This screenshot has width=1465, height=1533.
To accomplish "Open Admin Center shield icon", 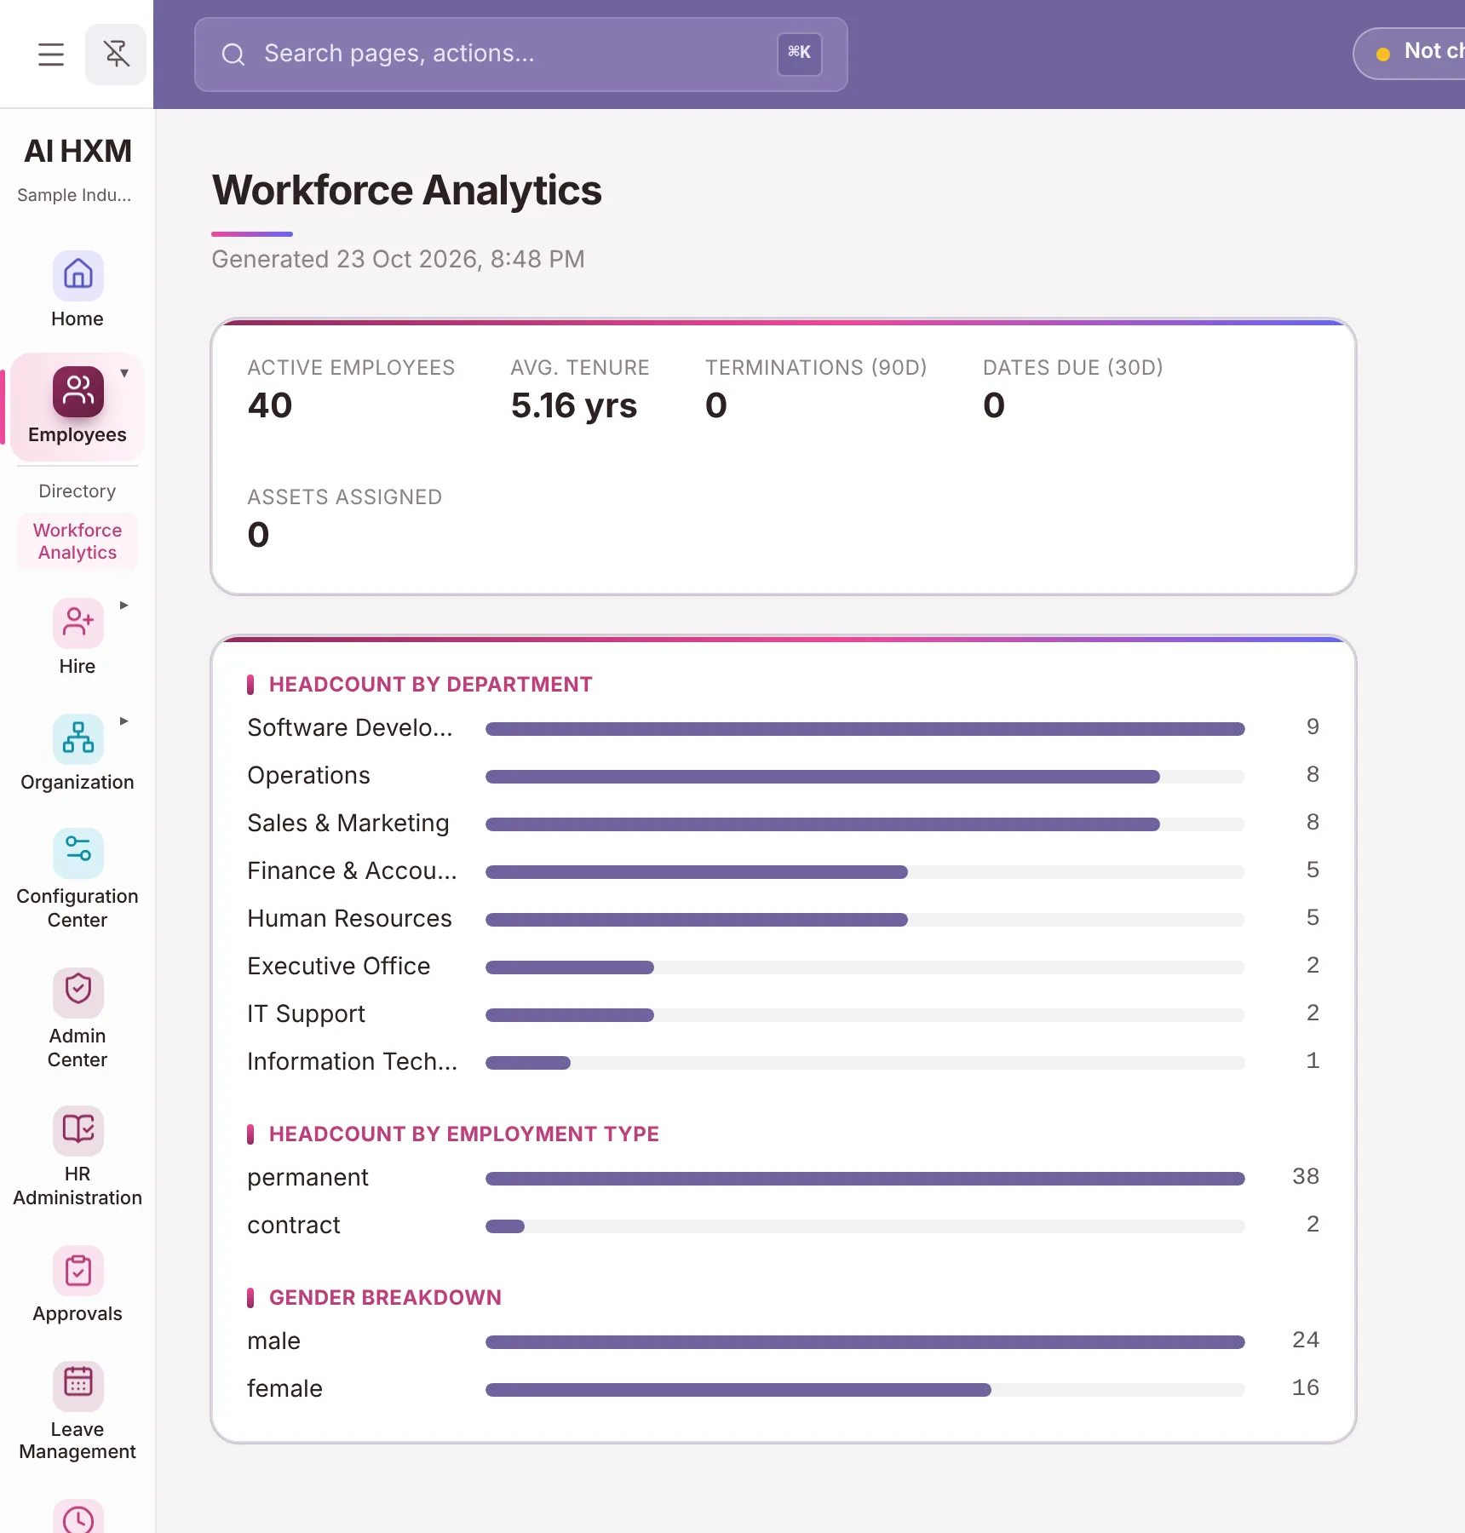I will click(78, 993).
